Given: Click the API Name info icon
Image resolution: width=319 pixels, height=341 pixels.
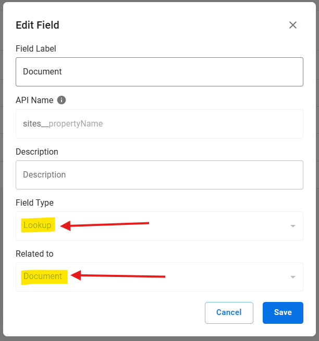Looking at the screenshot, I should click(x=62, y=100).
